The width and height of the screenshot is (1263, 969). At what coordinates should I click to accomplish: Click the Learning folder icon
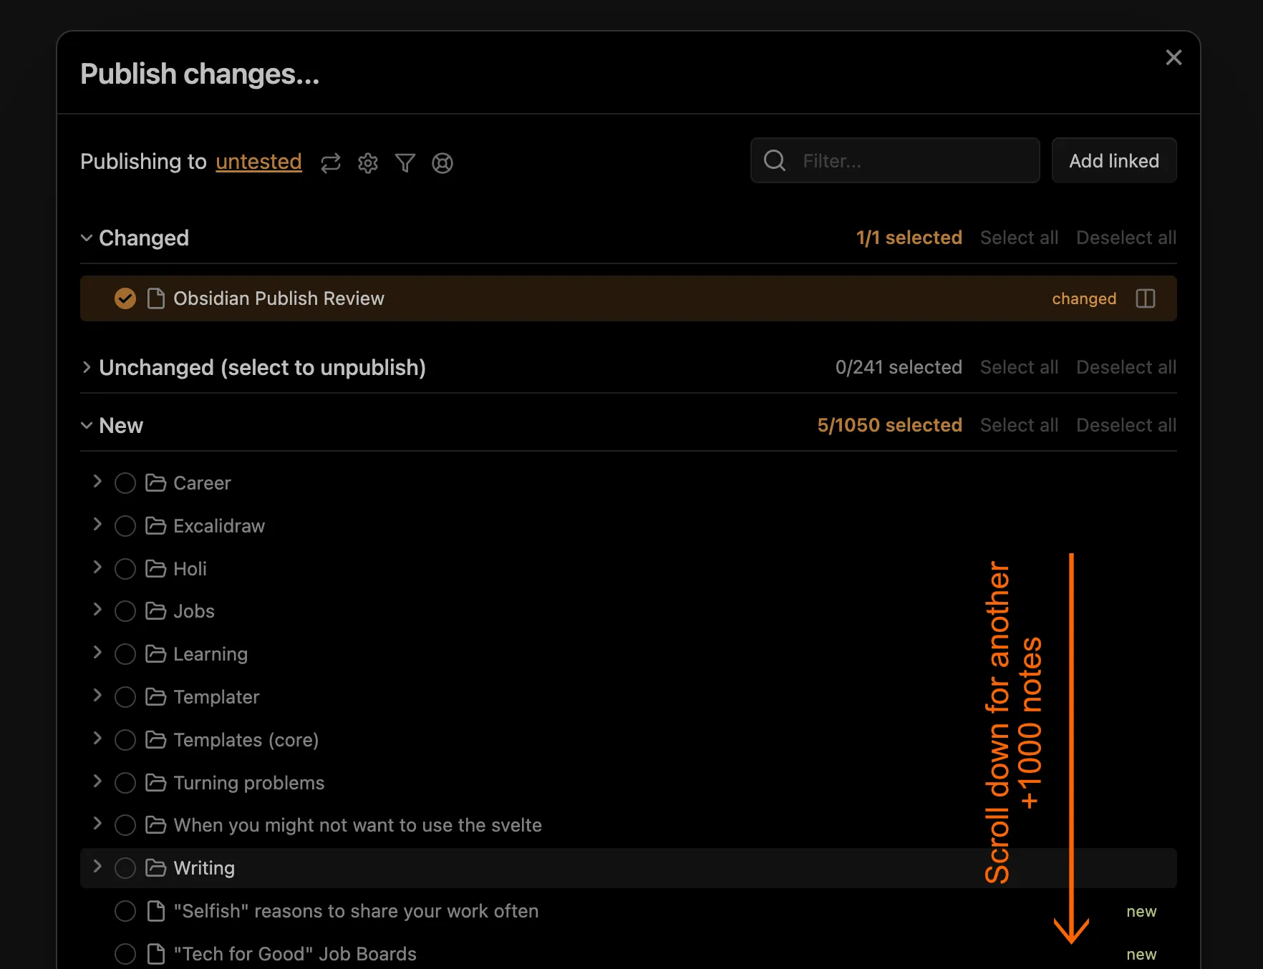(x=155, y=654)
